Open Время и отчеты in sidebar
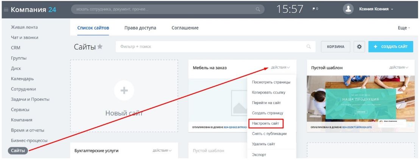 tap(28, 130)
